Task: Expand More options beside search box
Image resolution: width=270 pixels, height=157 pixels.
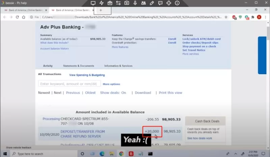Action: coord(111,84)
